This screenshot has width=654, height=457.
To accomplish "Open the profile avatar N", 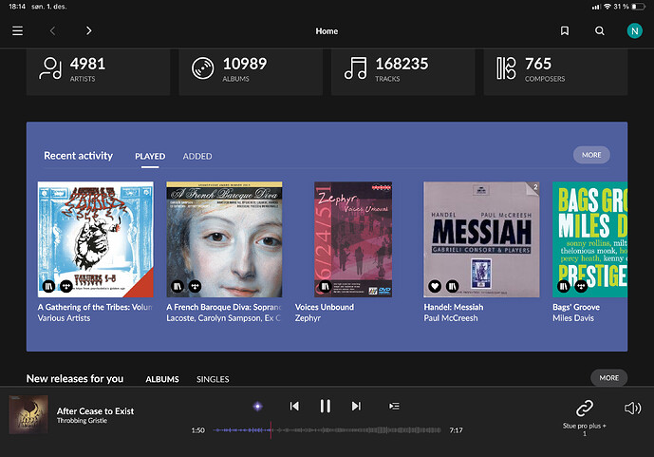I will (634, 31).
